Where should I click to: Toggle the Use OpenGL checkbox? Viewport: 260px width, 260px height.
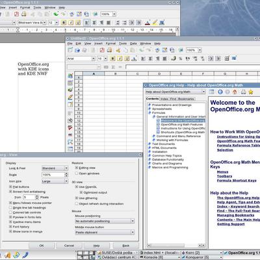(77, 187)
